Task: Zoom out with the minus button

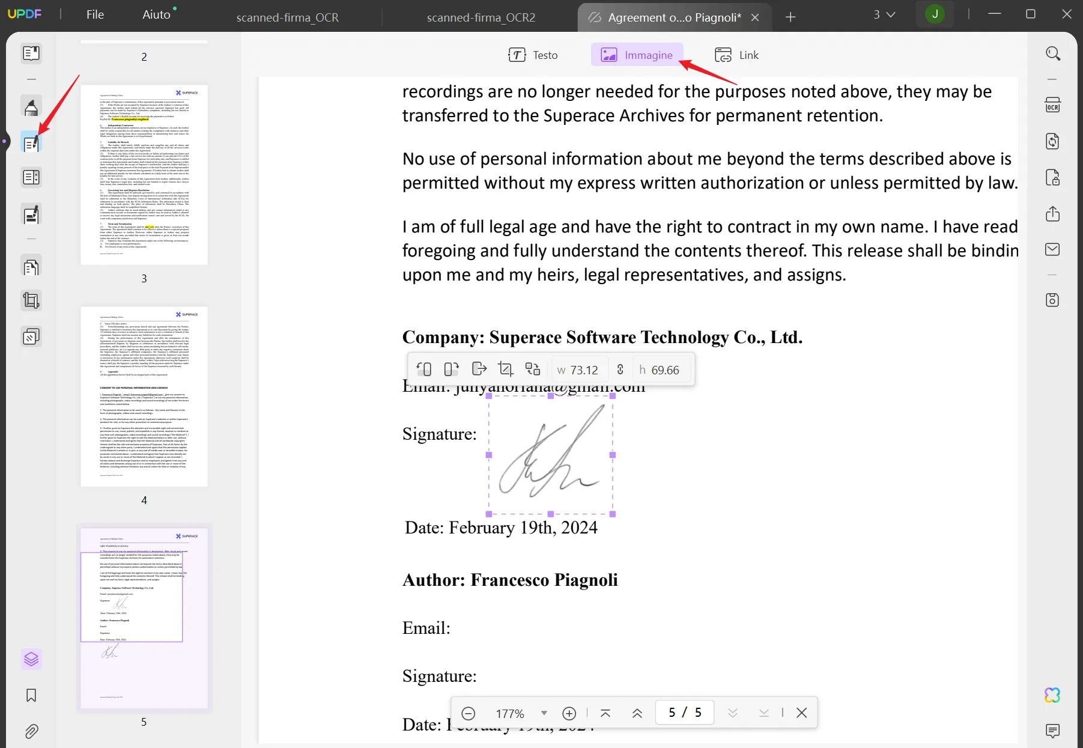Action: [469, 713]
